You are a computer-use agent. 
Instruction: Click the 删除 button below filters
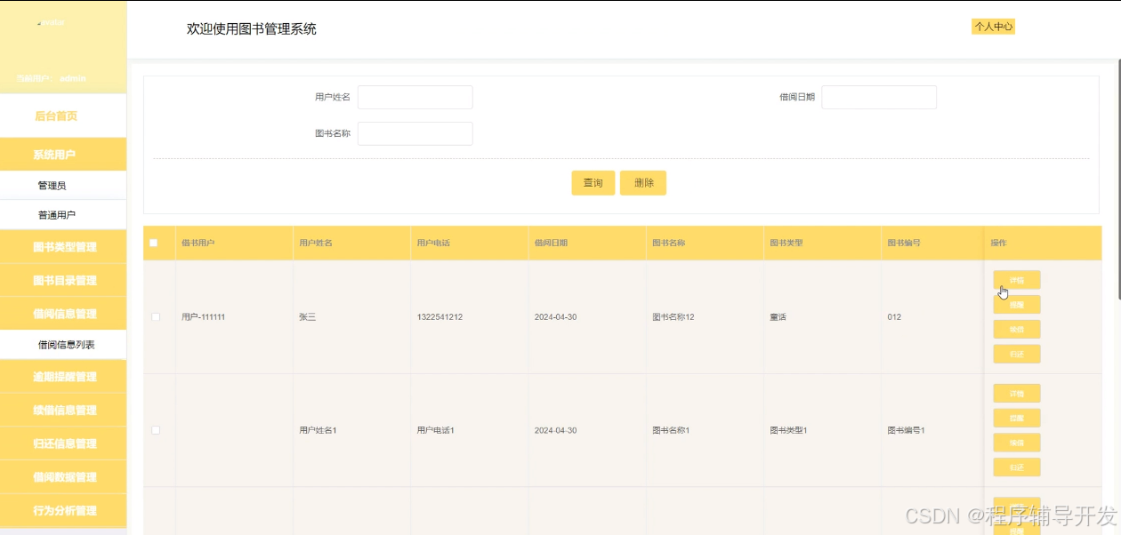(x=643, y=183)
